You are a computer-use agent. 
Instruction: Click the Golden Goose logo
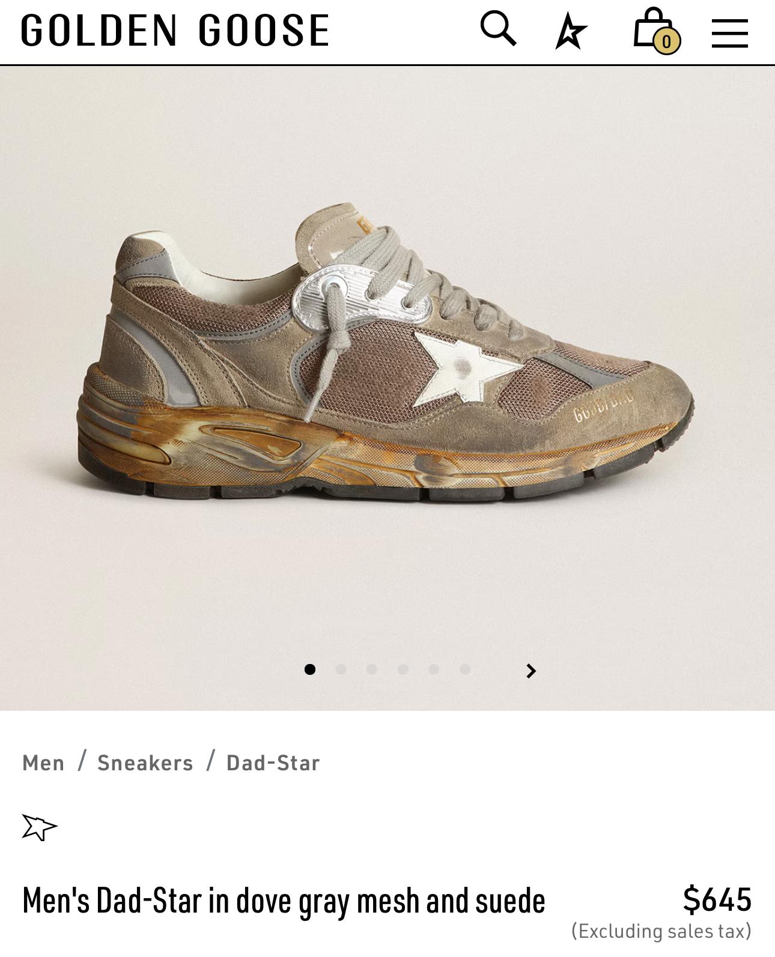point(175,30)
